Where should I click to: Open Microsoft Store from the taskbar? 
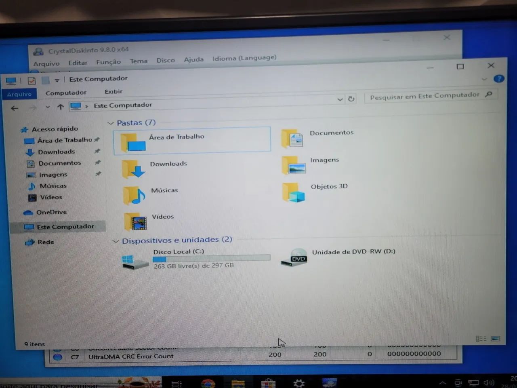[x=268, y=383]
